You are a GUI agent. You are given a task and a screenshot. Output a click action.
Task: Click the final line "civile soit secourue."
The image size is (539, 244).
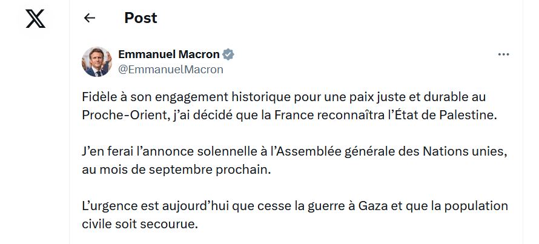(139, 223)
